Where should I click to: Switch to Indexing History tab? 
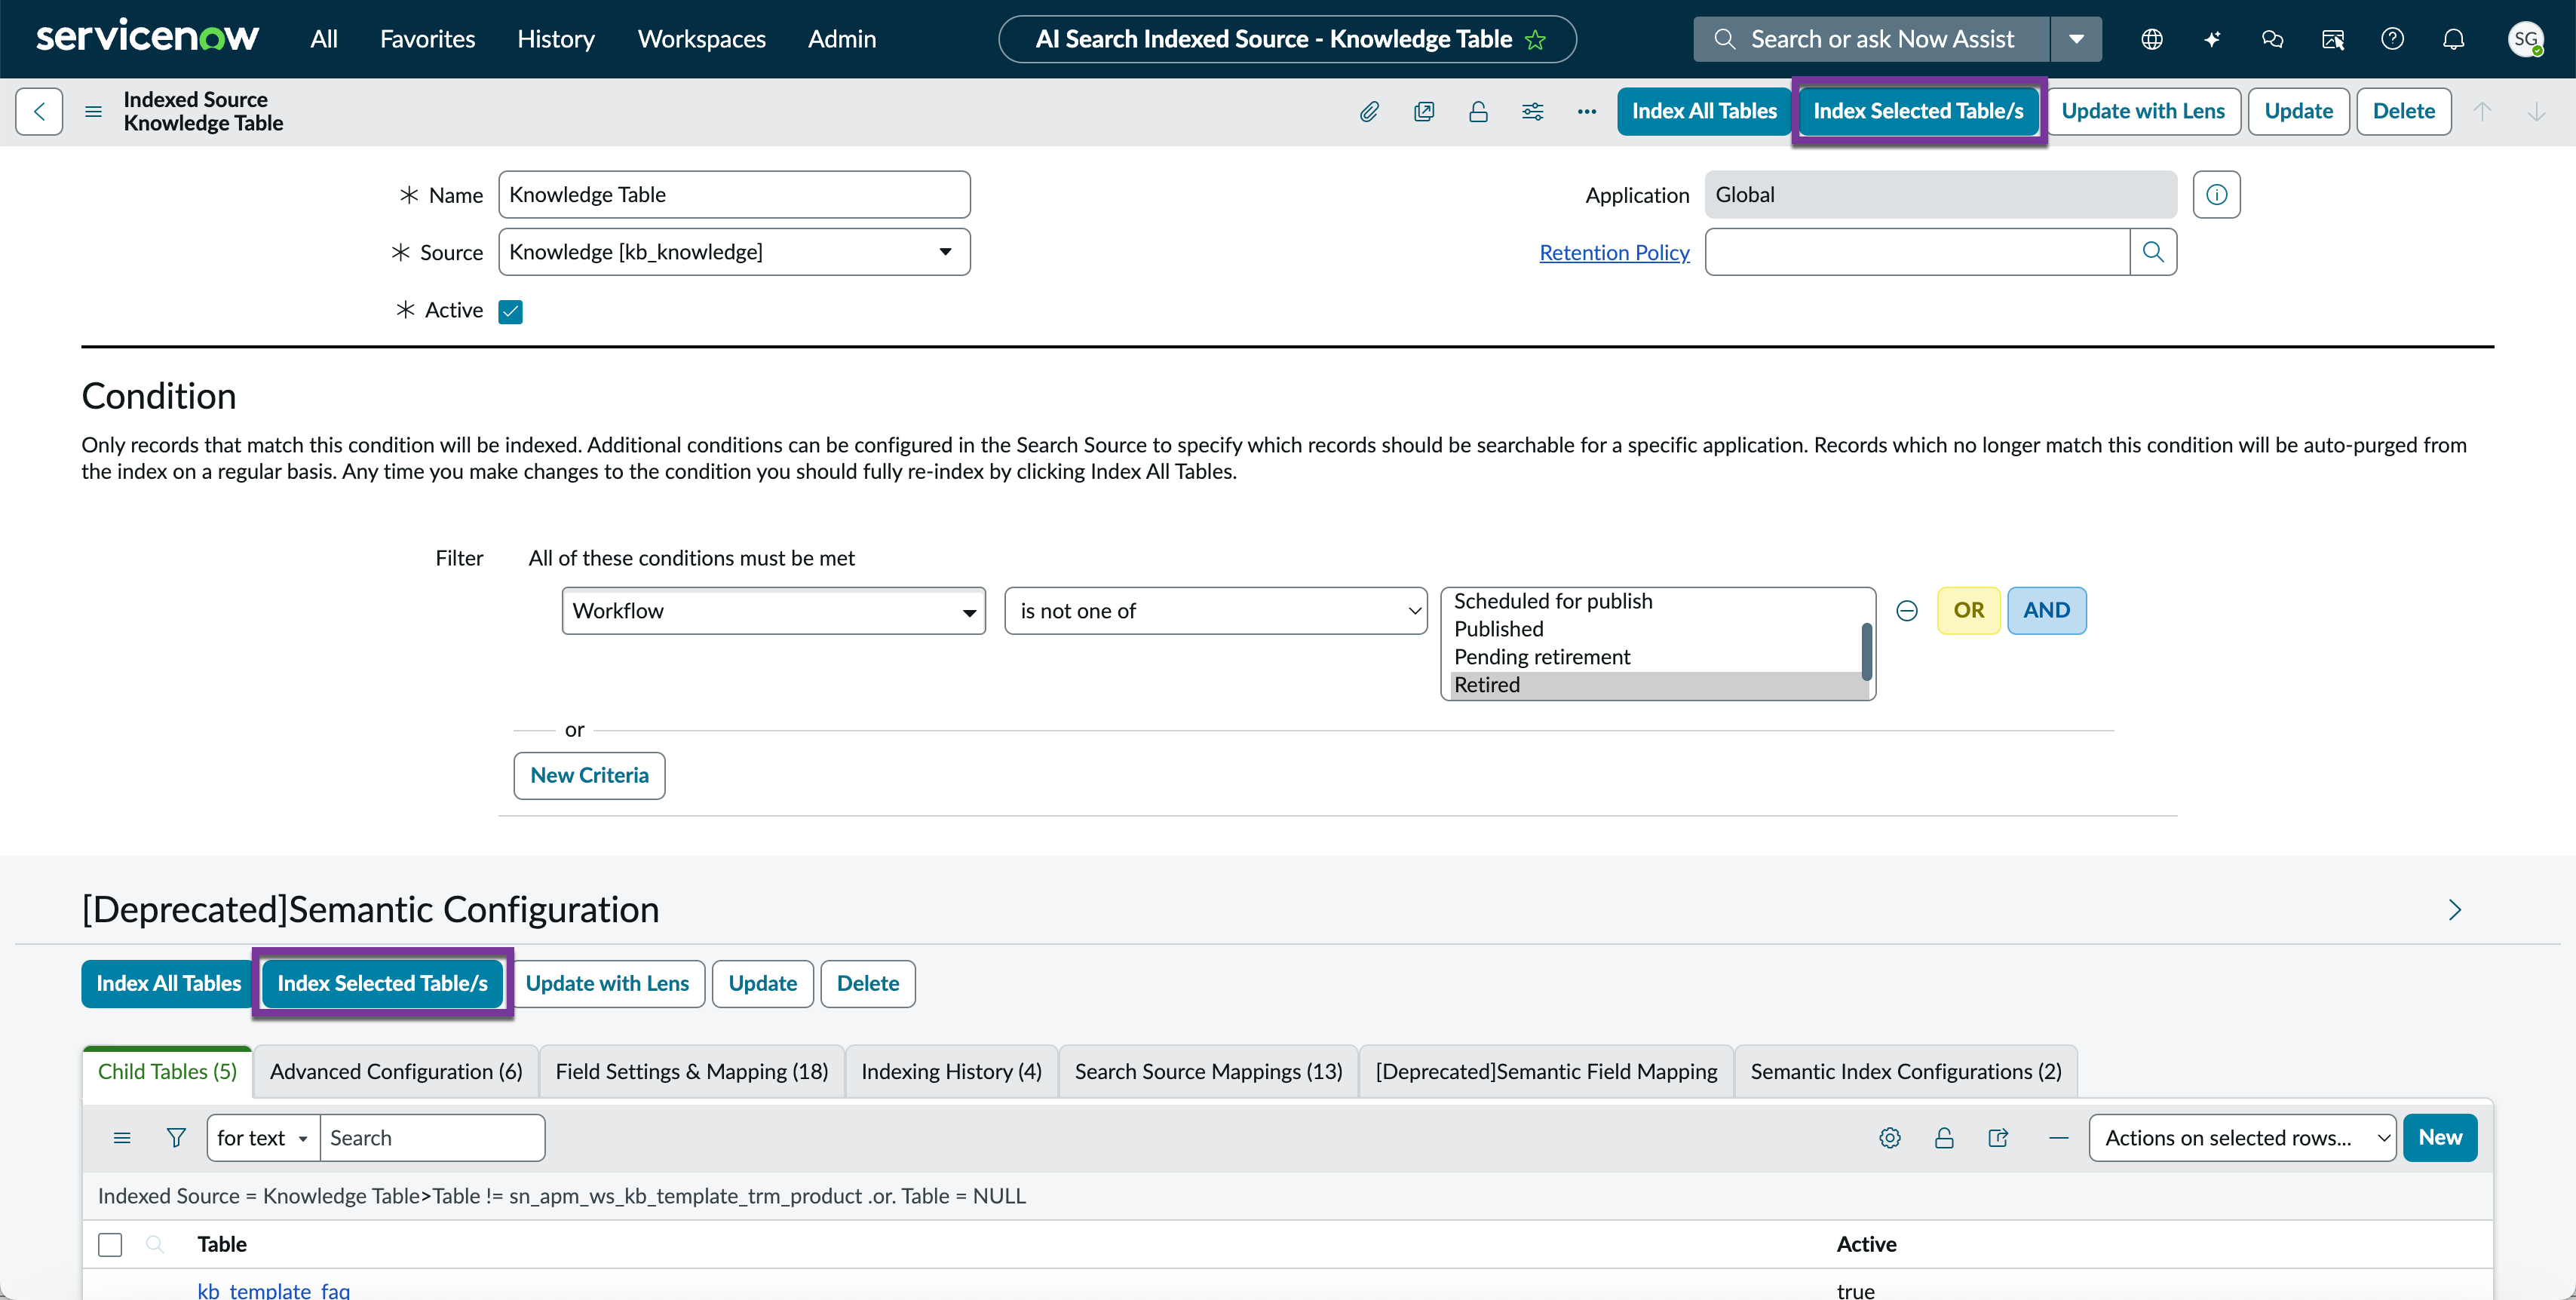coord(951,1072)
